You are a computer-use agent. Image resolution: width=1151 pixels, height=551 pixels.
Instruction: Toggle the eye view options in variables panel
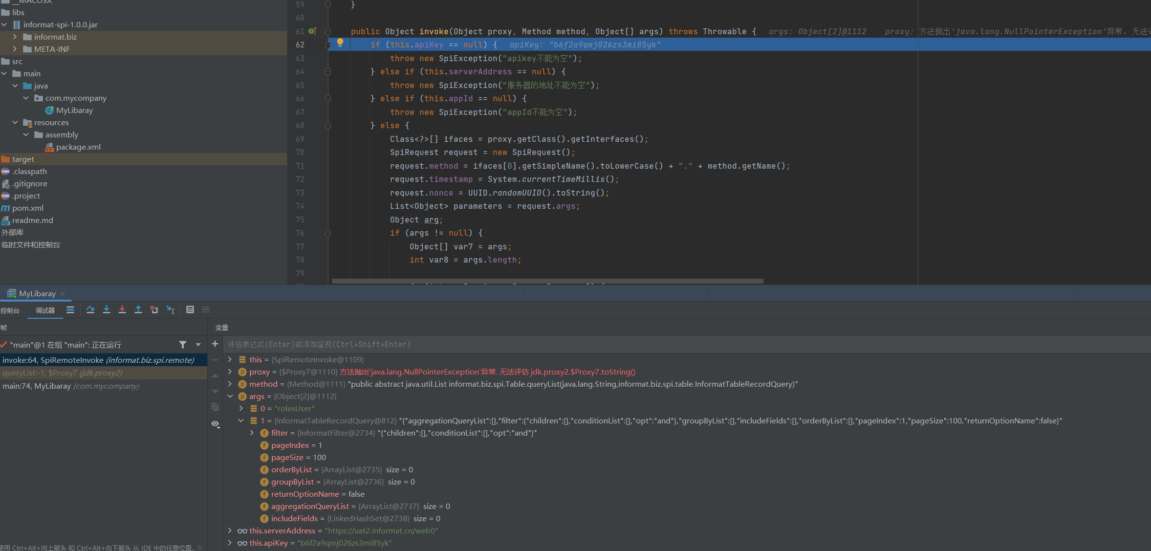pos(216,425)
